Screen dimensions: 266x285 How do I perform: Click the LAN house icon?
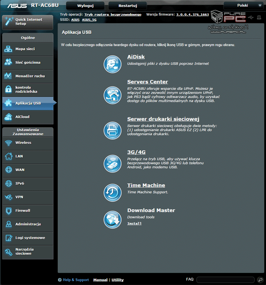pyautogui.click(x=9, y=156)
